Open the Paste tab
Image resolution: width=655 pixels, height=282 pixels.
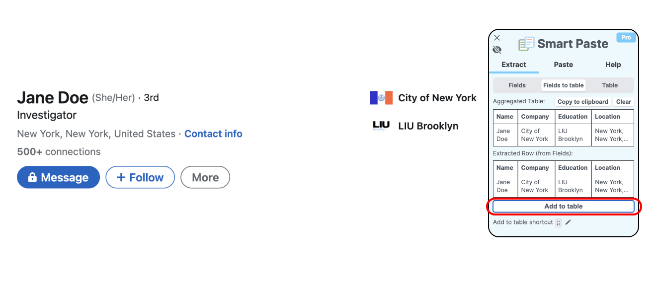564,65
